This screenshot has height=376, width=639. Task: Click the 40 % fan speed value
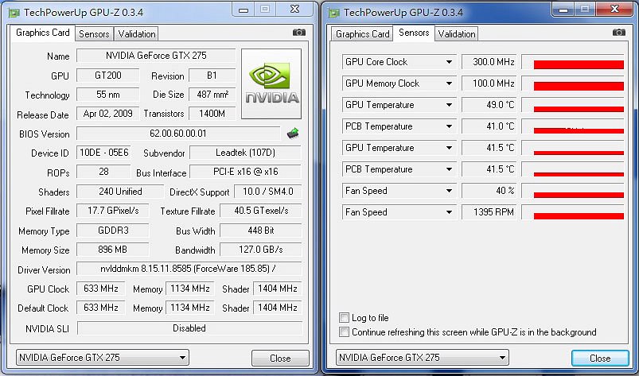(489, 191)
